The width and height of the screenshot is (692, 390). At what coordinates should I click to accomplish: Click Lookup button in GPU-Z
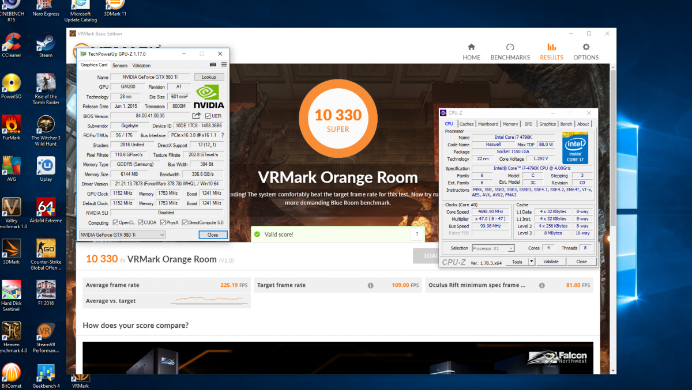(209, 77)
